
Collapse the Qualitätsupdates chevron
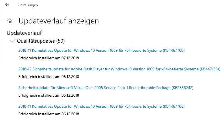(x=12, y=41)
